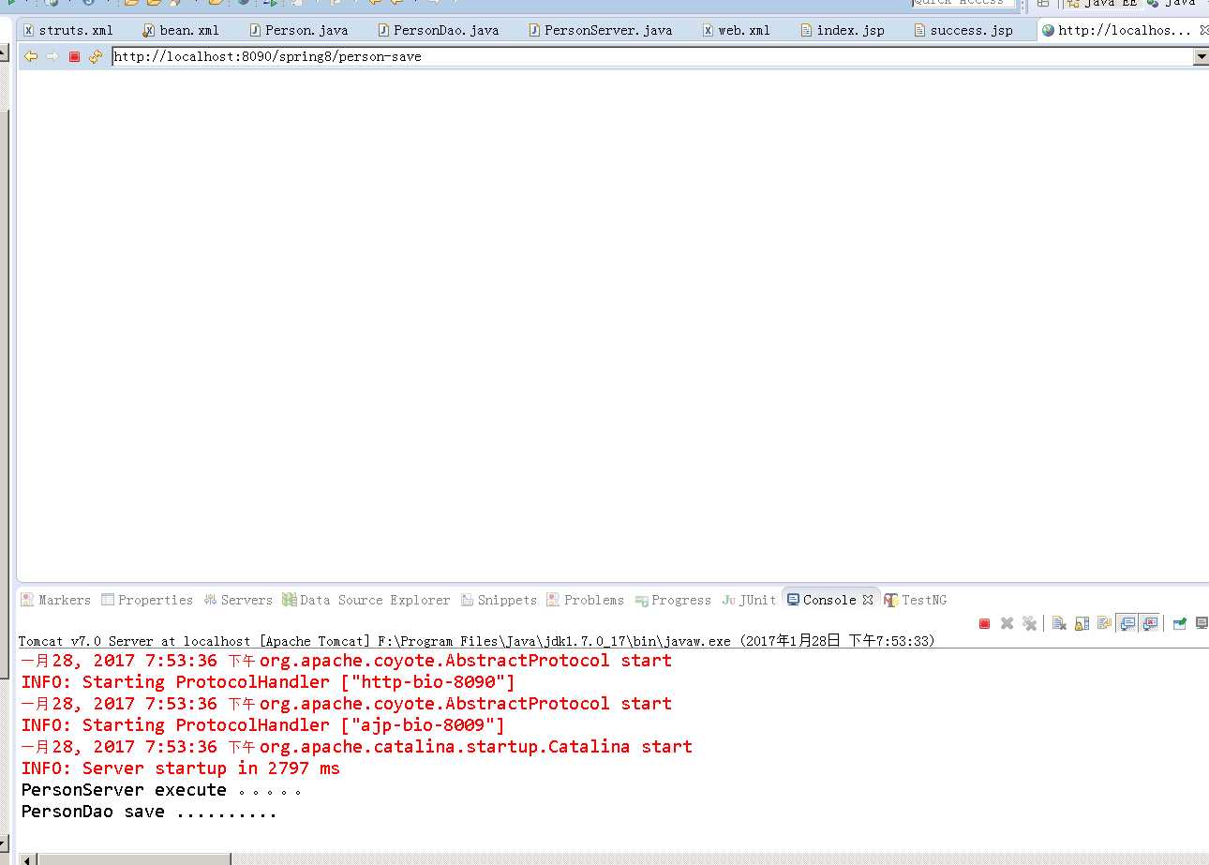Stop loading the browser page
This screenshot has height=865, width=1209.
(74, 56)
